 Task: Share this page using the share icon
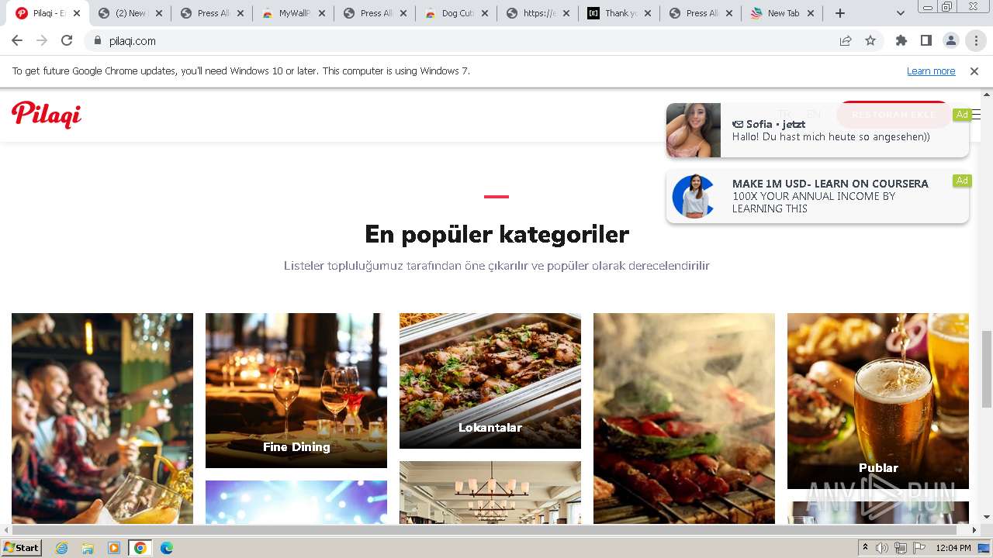click(846, 41)
